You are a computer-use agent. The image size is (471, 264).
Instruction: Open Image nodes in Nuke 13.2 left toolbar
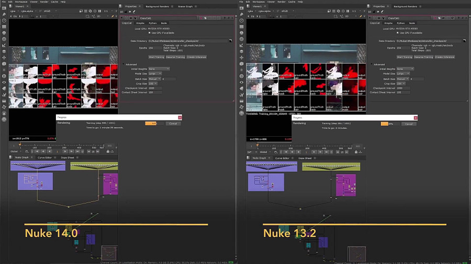click(x=241, y=8)
